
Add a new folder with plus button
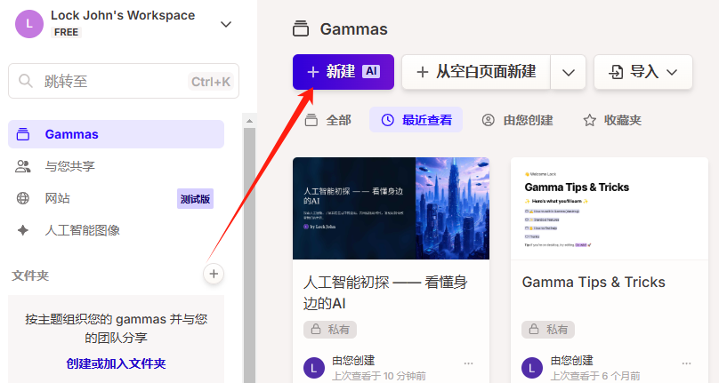point(214,274)
